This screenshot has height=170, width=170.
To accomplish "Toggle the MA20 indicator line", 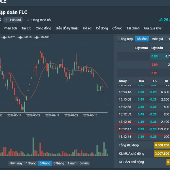I will [x=8, y=37].
